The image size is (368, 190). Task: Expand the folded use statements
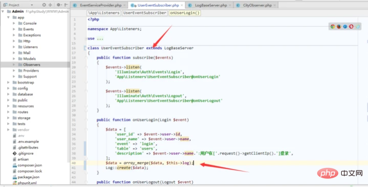100,39
